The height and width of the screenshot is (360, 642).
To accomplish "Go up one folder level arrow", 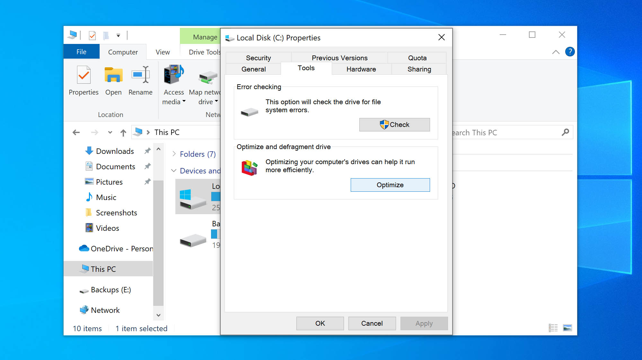I will click(123, 132).
